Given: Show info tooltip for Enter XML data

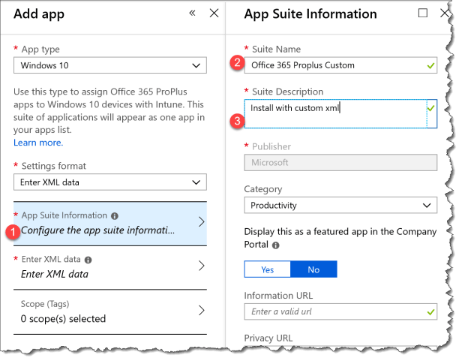Looking at the screenshot, I should click(88, 260).
